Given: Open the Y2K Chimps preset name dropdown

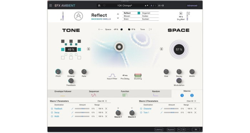Looking at the screenshot, I should (x=125, y=6).
